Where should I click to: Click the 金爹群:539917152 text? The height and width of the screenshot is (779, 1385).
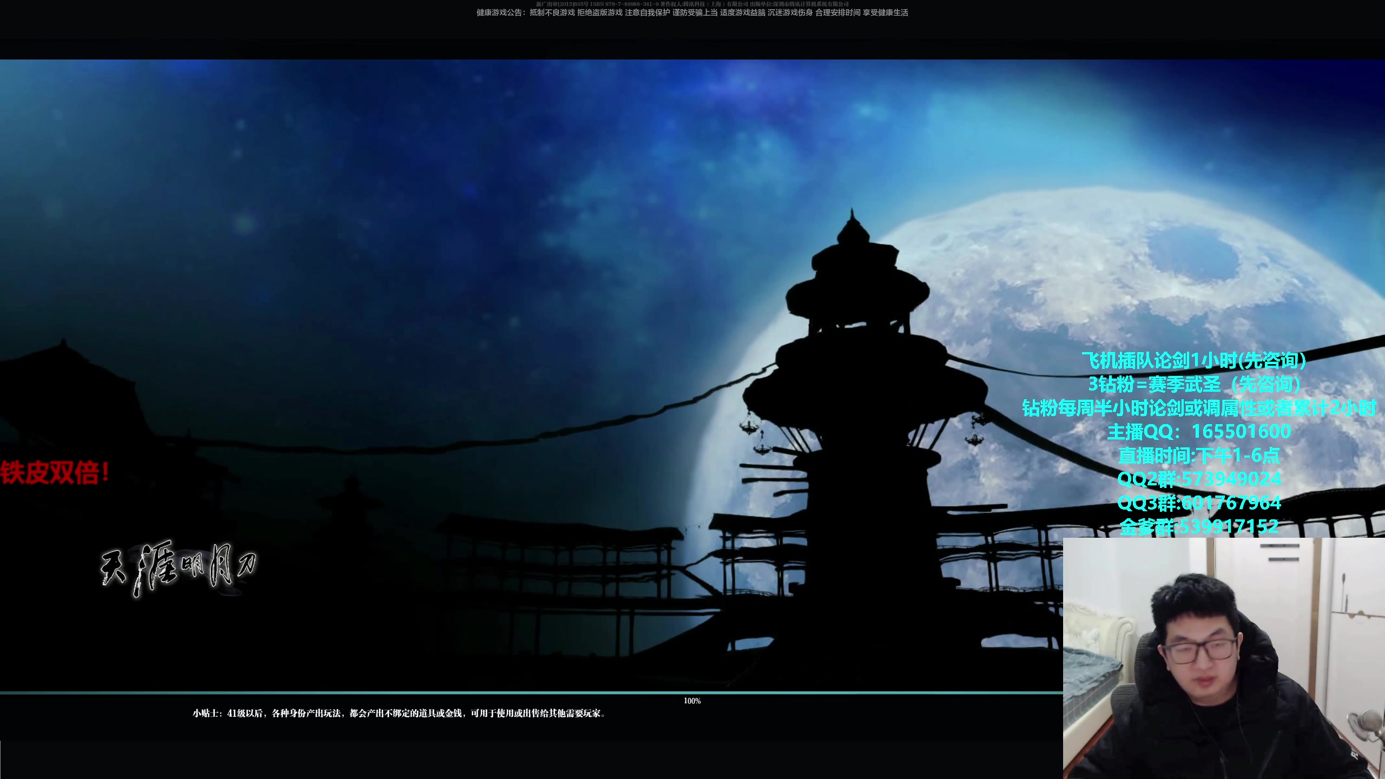[x=1199, y=526]
